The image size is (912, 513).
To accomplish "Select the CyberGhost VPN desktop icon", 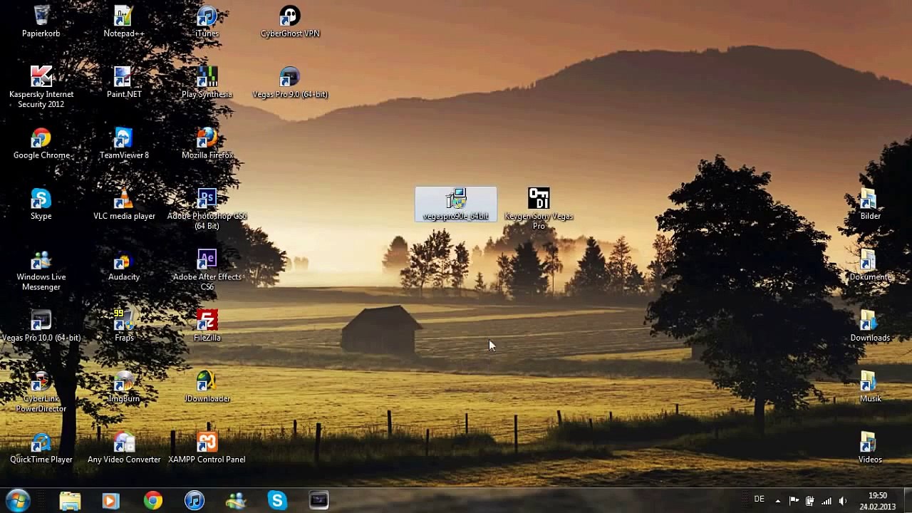I will point(290,21).
